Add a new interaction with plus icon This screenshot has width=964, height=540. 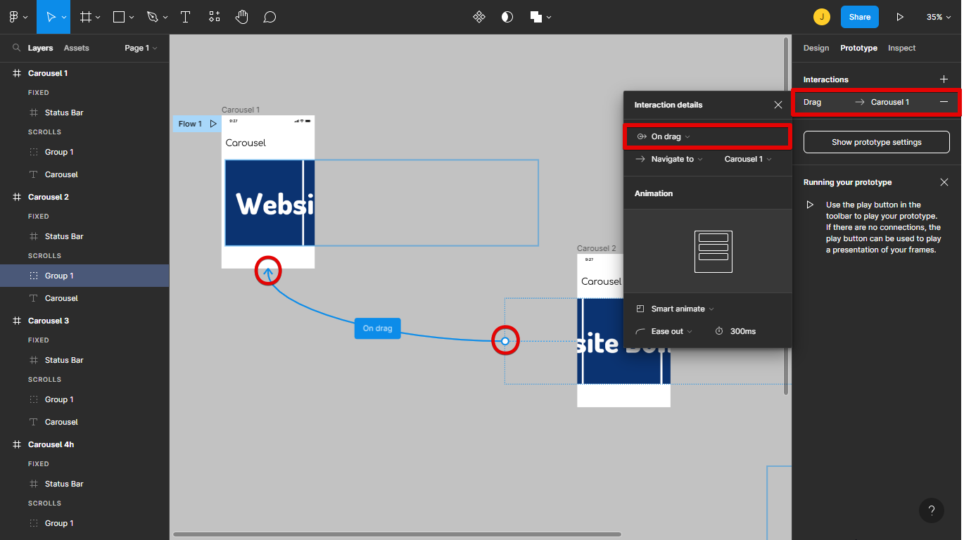tap(944, 79)
